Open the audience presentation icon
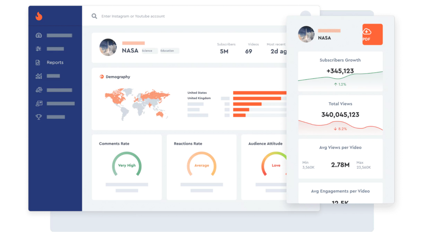 [39, 103]
